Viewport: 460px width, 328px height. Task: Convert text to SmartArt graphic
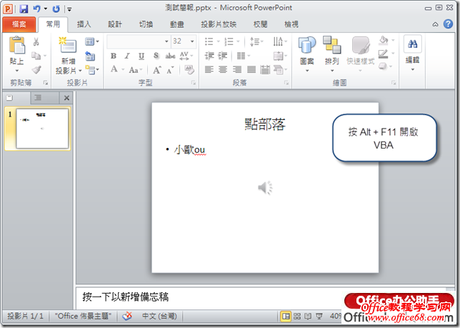279,70
